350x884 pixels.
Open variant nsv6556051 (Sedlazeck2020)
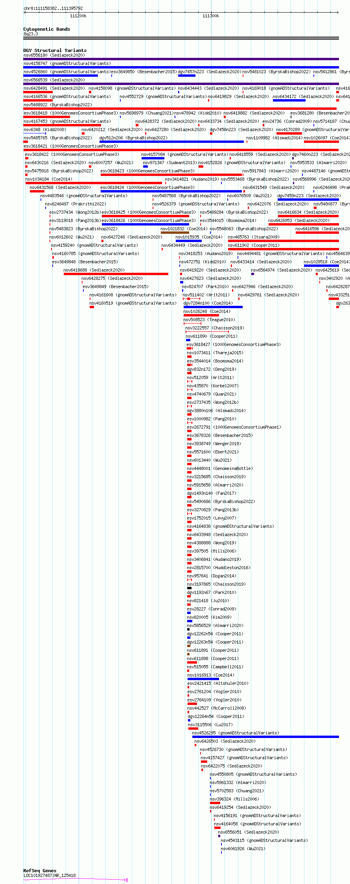pos(249,832)
